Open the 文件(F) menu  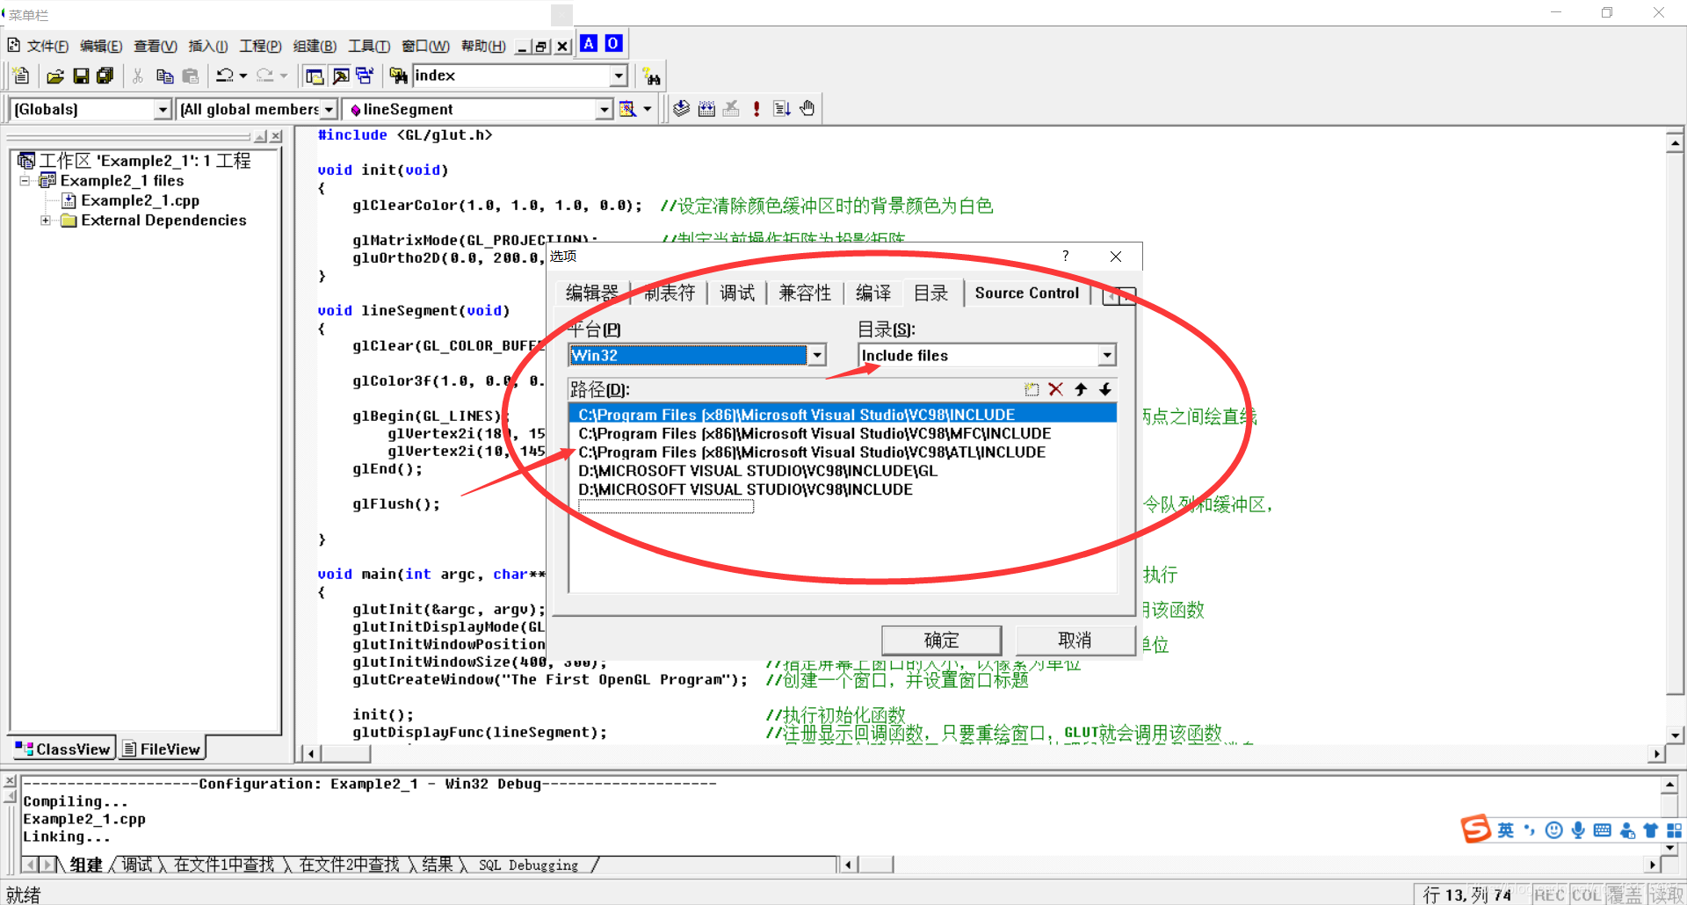[47, 47]
